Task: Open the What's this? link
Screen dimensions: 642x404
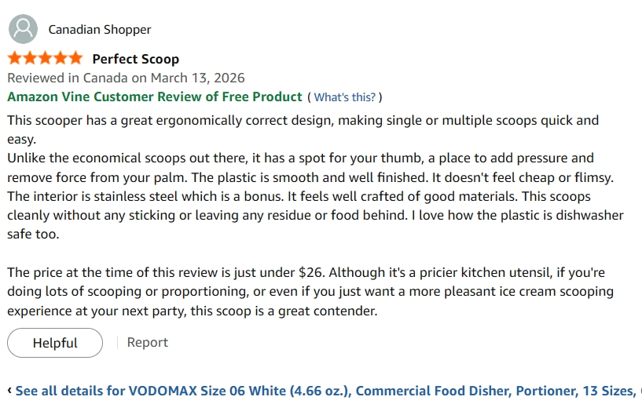Action: tap(344, 97)
